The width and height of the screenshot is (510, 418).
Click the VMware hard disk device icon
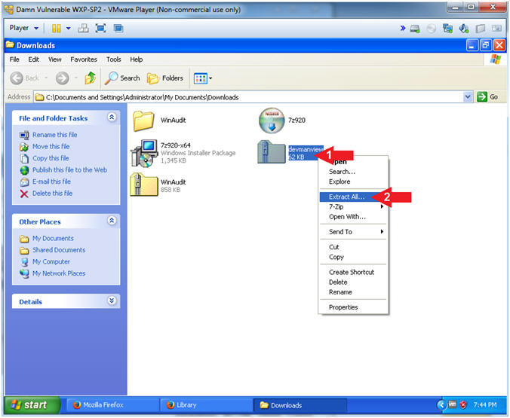(x=415, y=29)
